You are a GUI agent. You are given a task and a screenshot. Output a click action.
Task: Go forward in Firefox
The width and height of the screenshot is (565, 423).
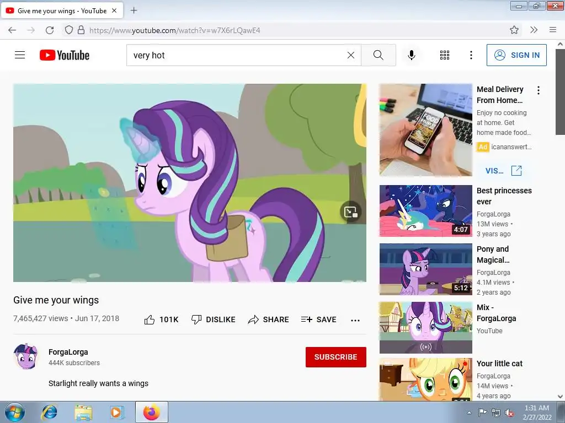pyautogui.click(x=31, y=30)
